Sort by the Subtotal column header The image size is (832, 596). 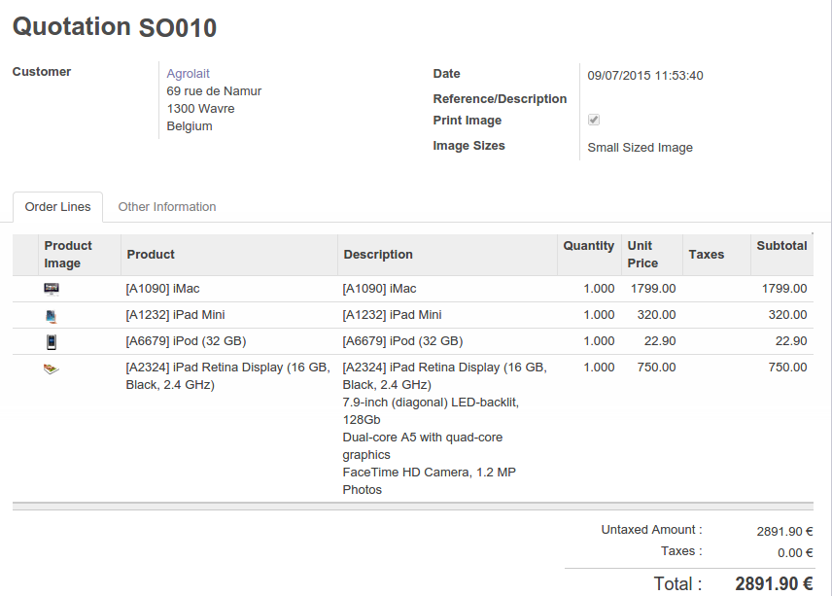[x=782, y=255]
